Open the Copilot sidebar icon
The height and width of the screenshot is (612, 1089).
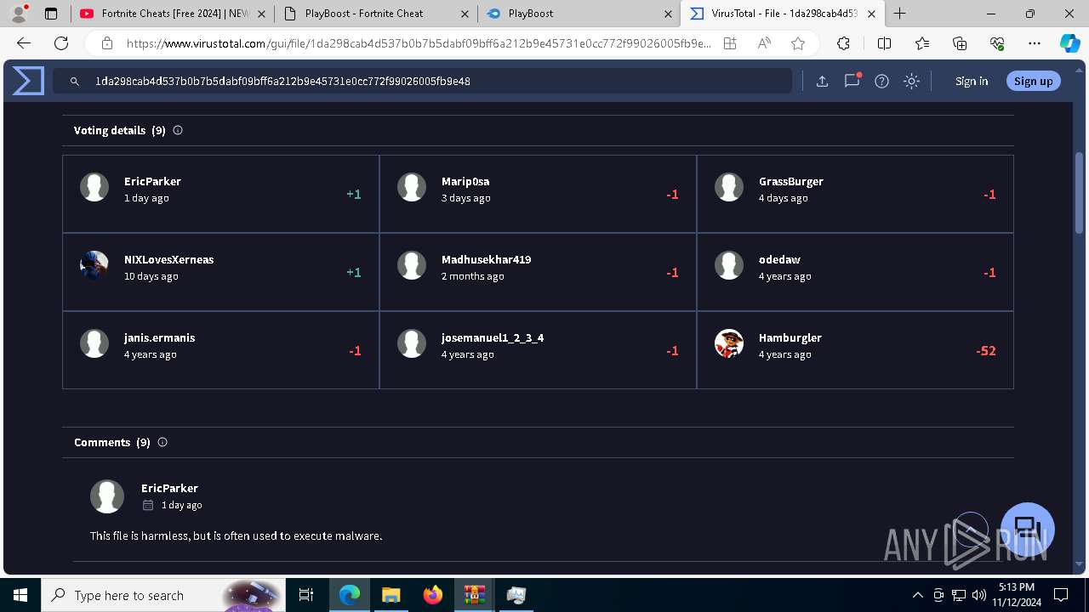tap(1069, 43)
